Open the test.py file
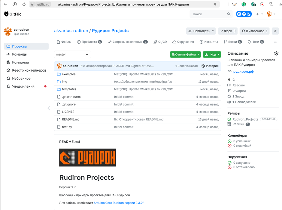The height and width of the screenshot is (210, 282). point(67,127)
